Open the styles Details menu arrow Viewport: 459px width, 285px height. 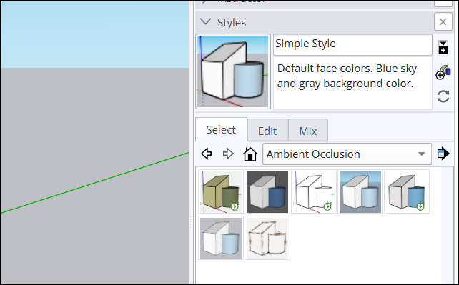[443, 154]
